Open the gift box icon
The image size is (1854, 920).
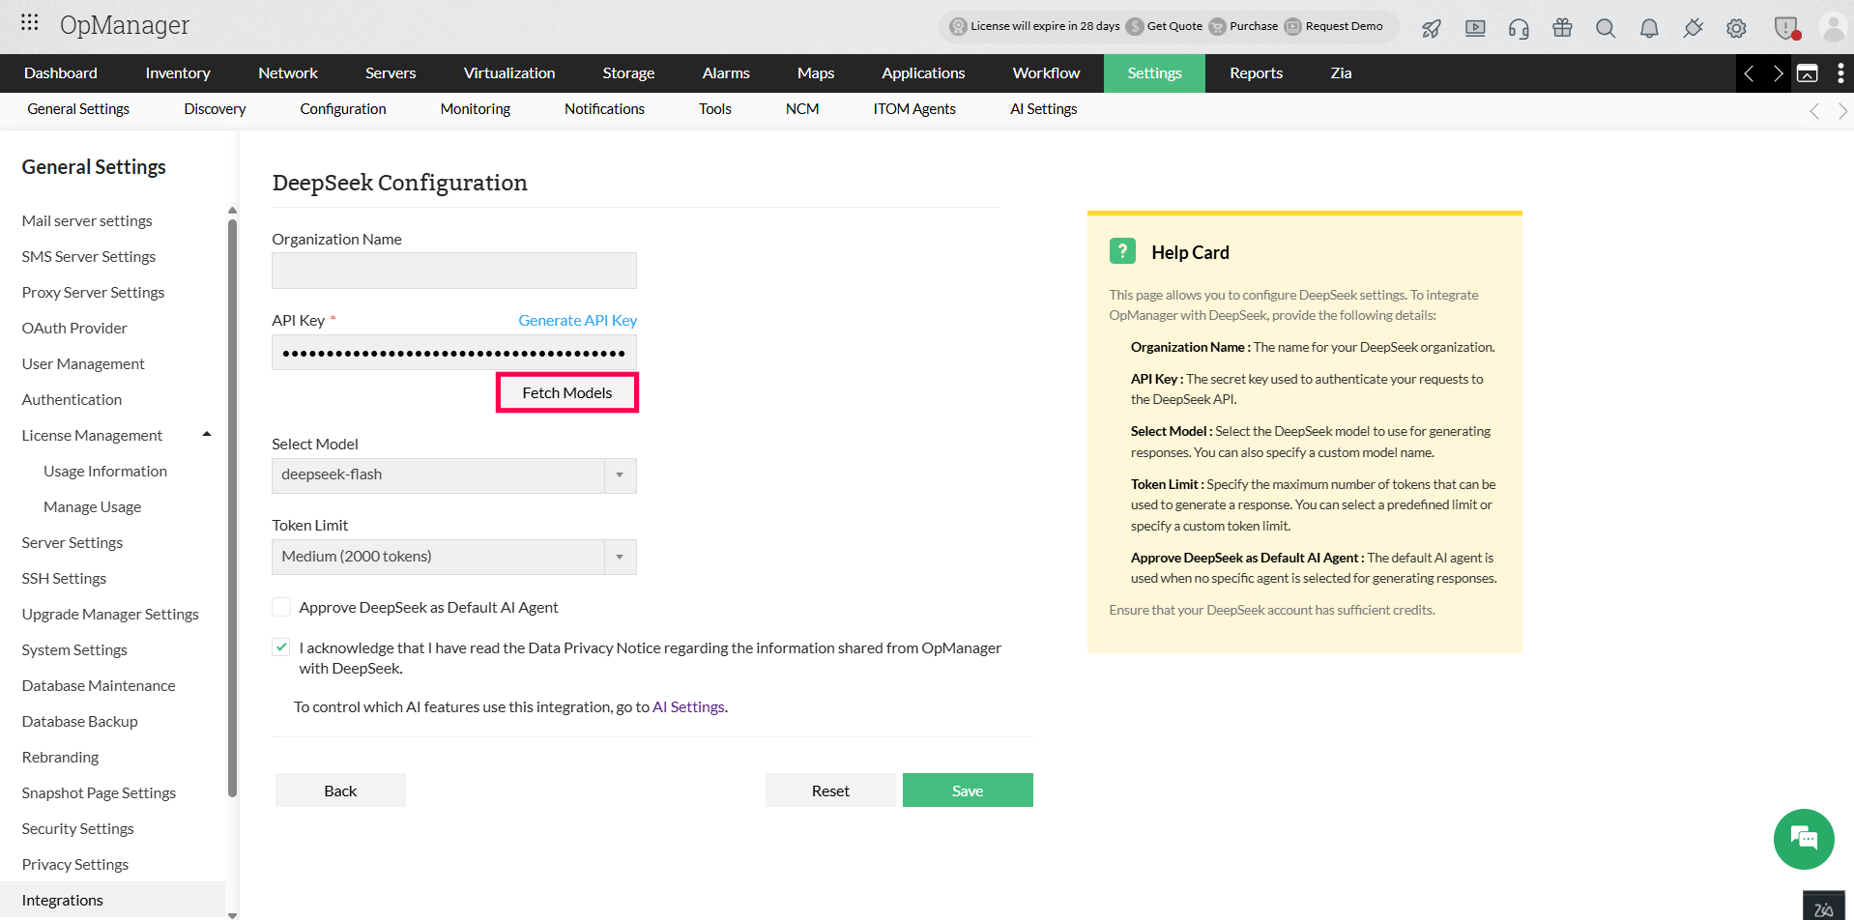click(1562, 28)
